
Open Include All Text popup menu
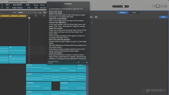53,61
